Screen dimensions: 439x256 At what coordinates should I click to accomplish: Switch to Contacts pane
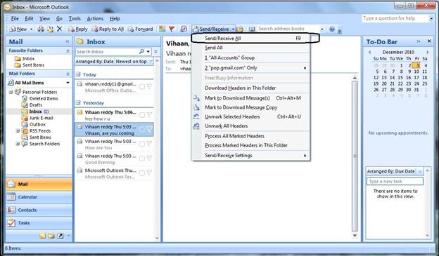coord(39,210)
